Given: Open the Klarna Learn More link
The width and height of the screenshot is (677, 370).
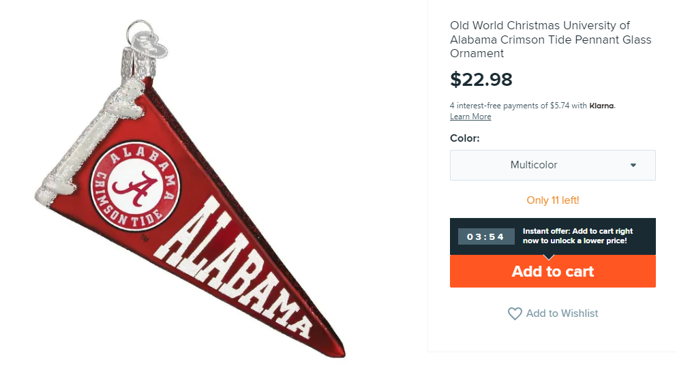Looking at the screenshot, I should click(x=470, y=117).
